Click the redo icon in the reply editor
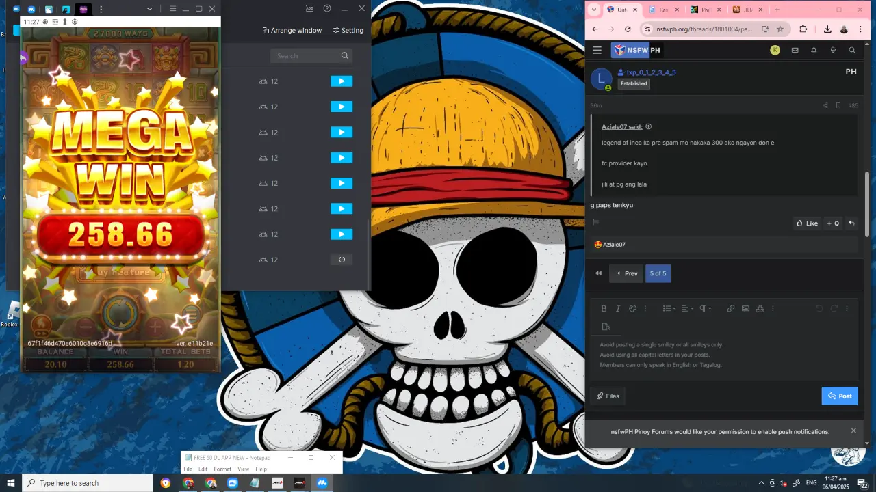 pyautogui.click(x=834, y=309)
